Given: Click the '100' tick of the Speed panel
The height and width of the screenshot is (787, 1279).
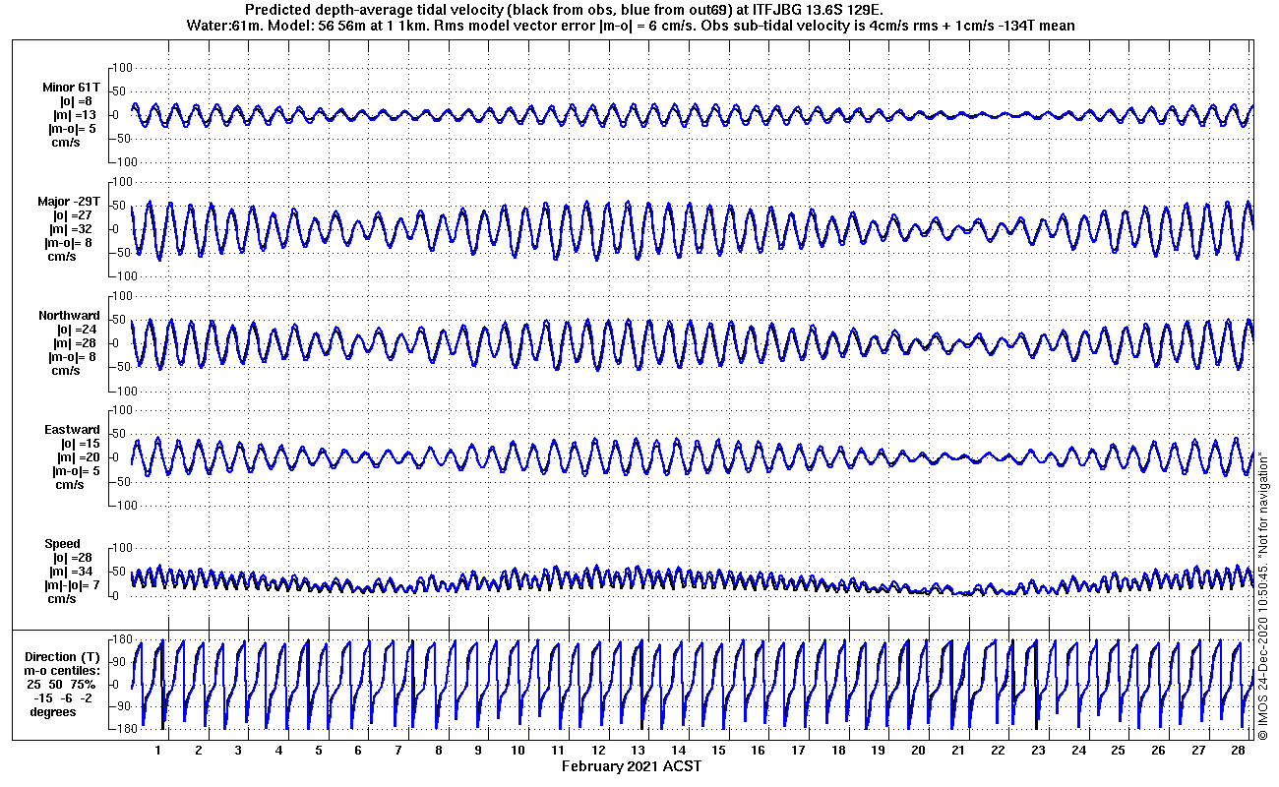Looking at the screenshot, I should tap(123, 548).
